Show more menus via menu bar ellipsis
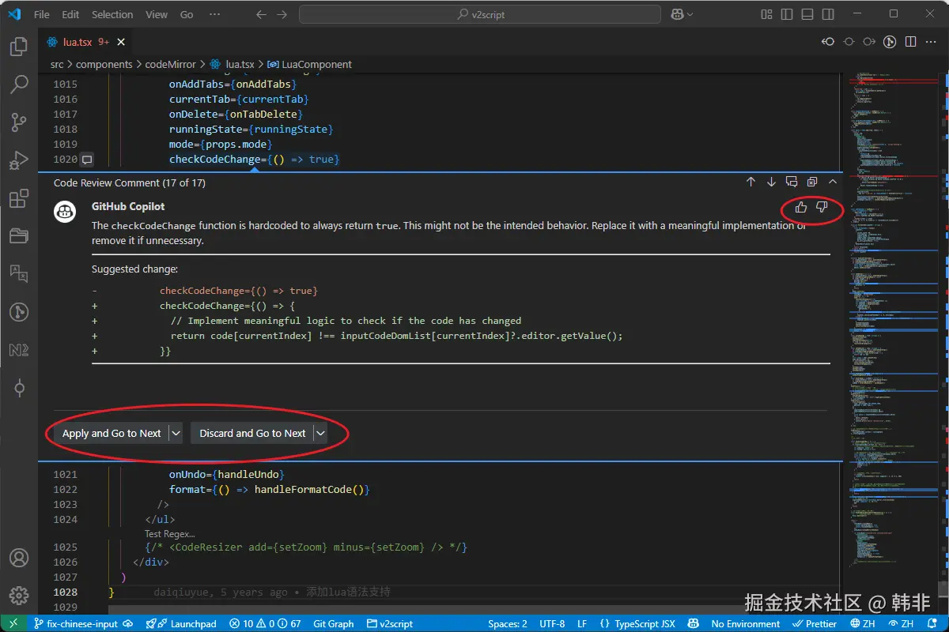949x632 pixels. 214,14
